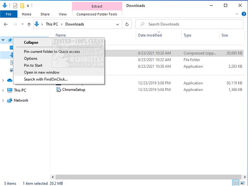Sort by Date modified column header

(150, 35)
